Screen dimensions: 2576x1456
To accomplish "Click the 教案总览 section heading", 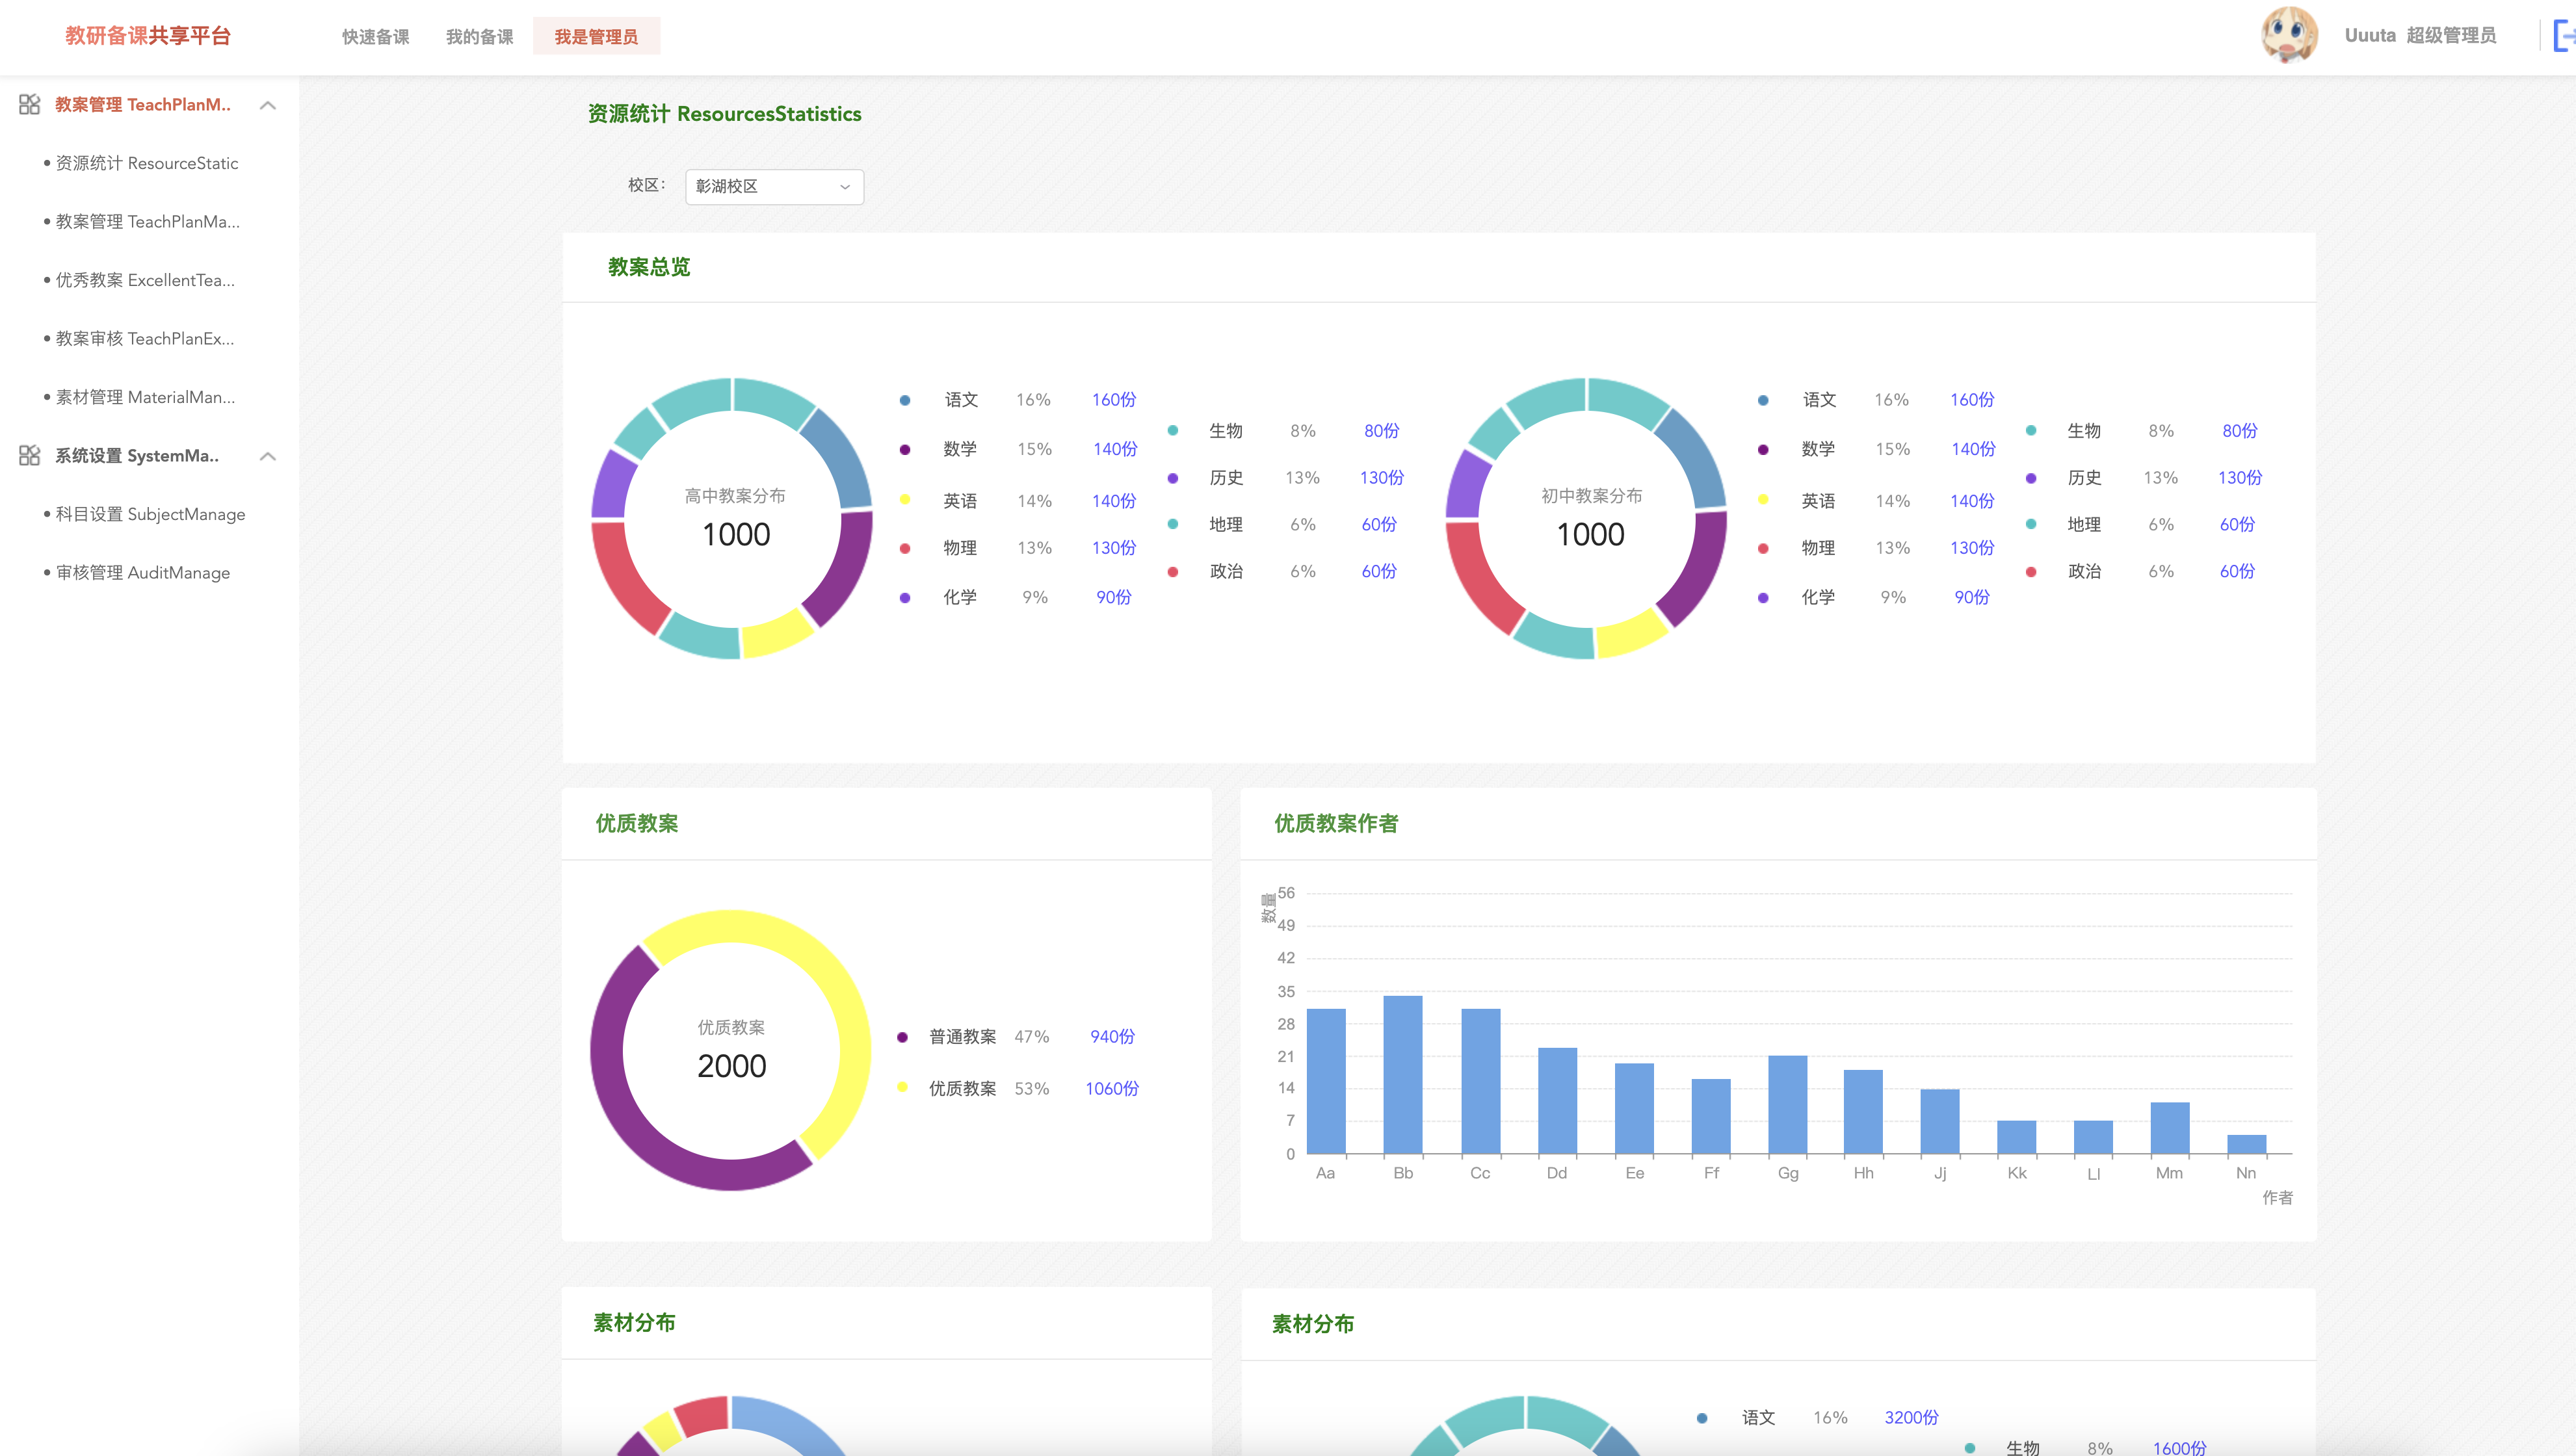I will tap(649, 267).
